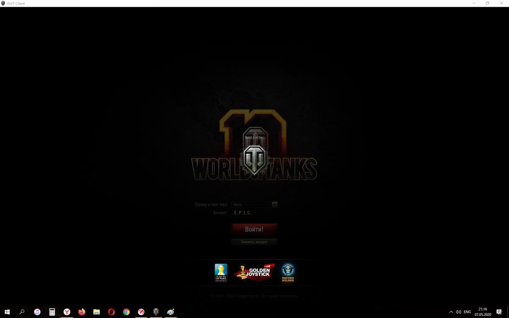Open the Windows Start menu

tap(7, 312)
